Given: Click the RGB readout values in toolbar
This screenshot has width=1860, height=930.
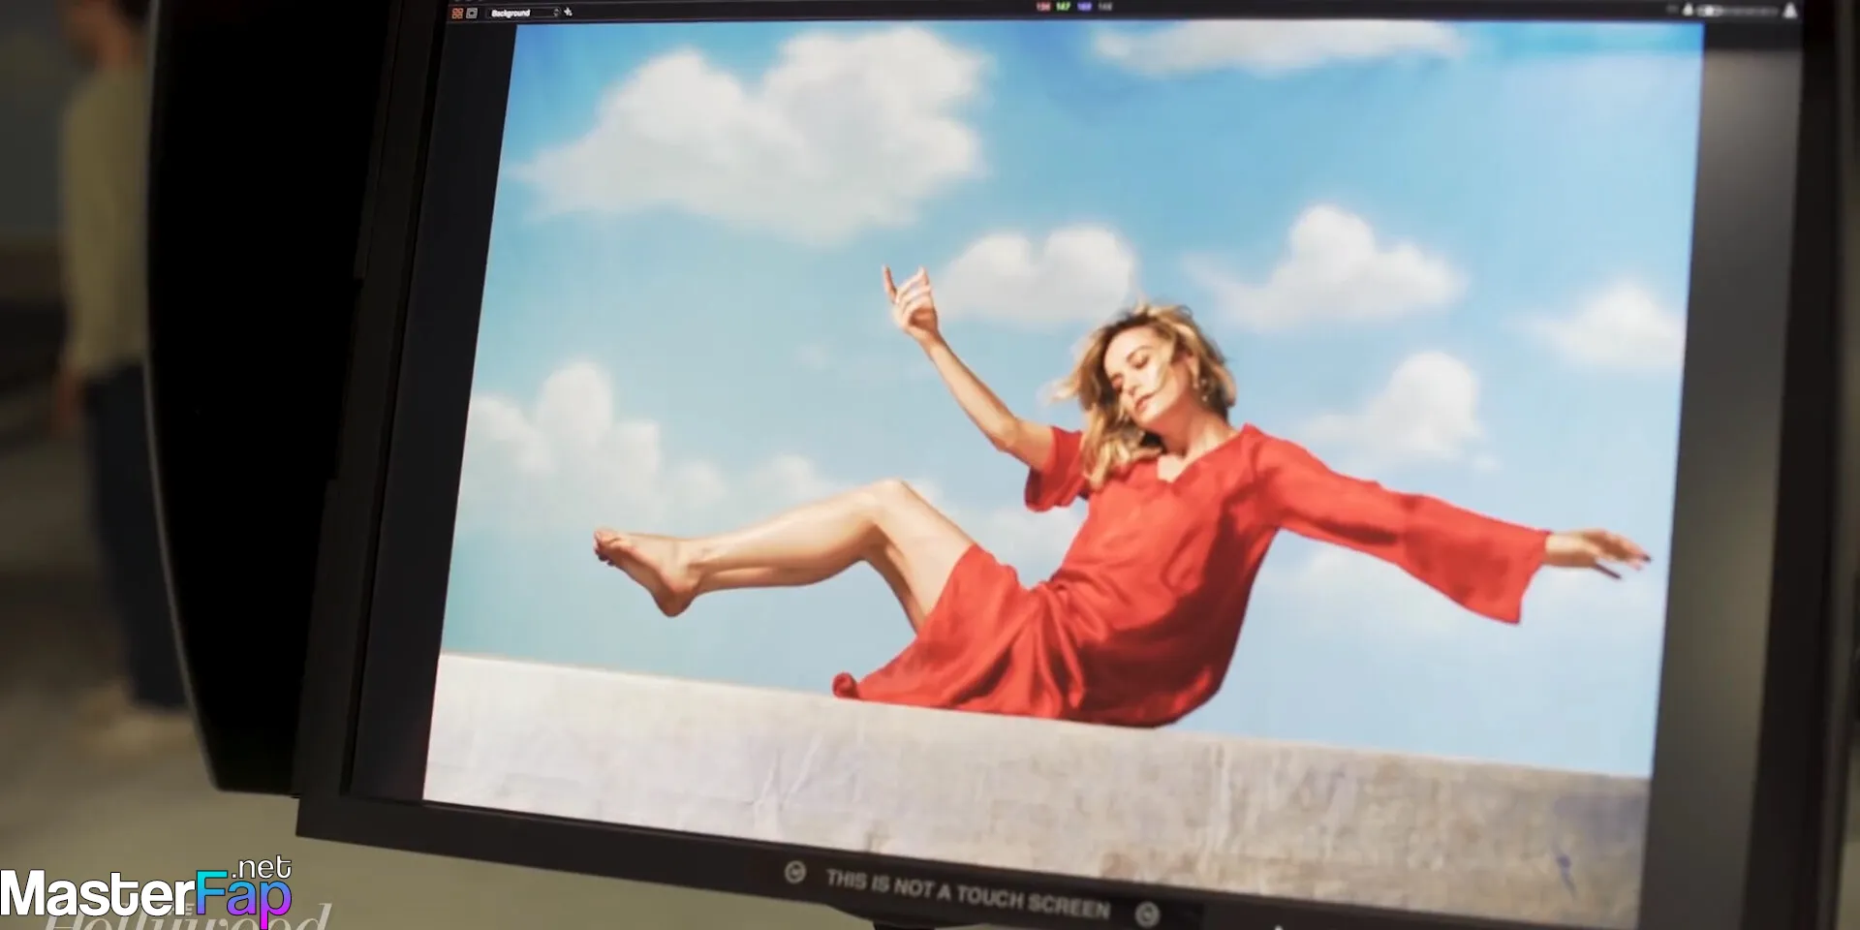Looking at the screenshot, I should [1073, 7].
